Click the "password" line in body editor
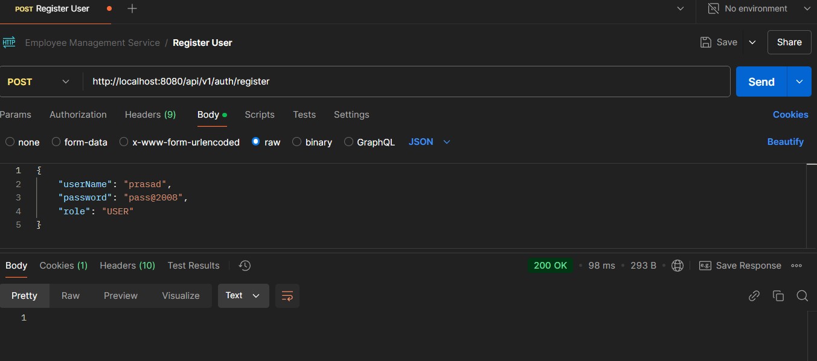The image size is (817, 361). pyautogui.click(x=123, y=197)
